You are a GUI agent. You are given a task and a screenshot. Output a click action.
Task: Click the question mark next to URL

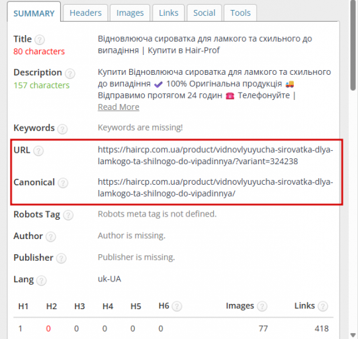tap(38, 151)
